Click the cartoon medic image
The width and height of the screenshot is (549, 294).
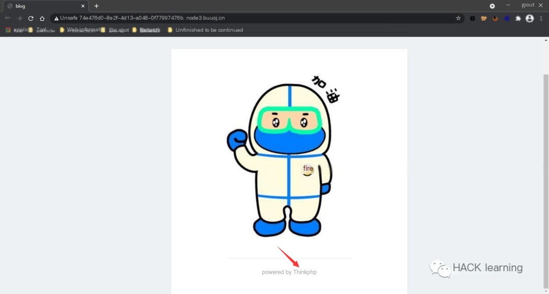click(283, 156)
